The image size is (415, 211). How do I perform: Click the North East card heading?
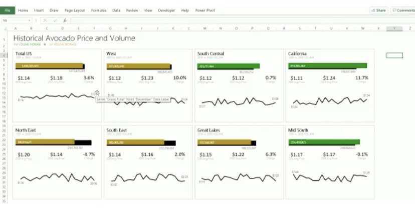coord(26,130)
